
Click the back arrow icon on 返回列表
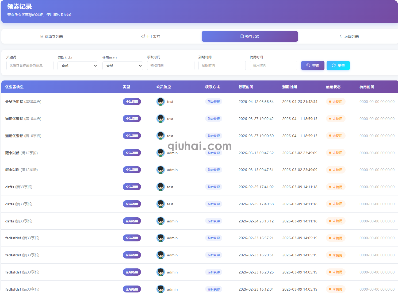tap(341, 36)
